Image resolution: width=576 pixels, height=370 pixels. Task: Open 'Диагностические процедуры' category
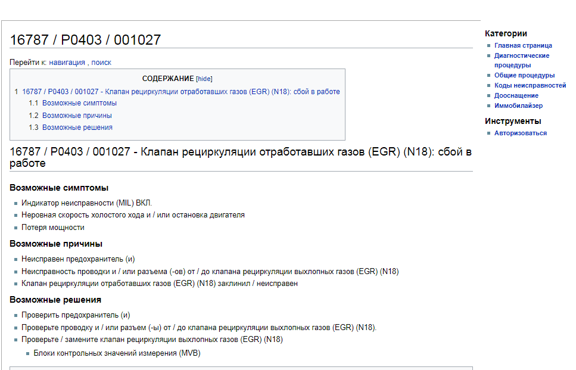tap(521, 55)
